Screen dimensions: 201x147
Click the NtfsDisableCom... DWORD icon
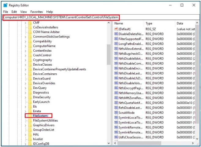pos(116,63)
